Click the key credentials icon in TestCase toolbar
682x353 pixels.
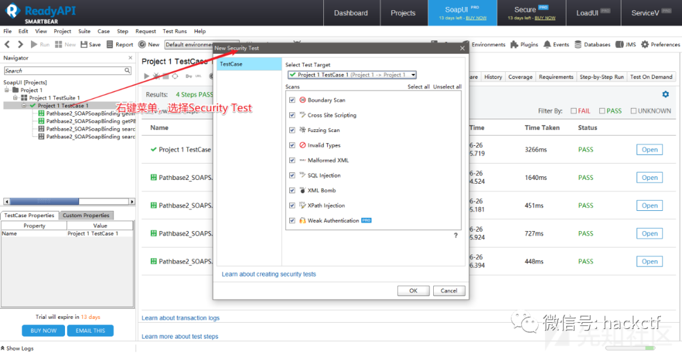tap(189, 76)
